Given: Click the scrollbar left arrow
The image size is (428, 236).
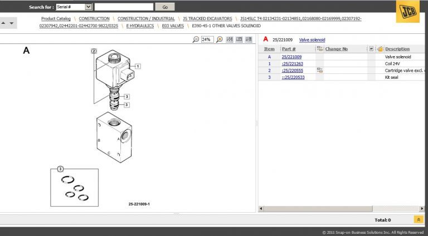Looking at the screenshot, I should 261,209.
